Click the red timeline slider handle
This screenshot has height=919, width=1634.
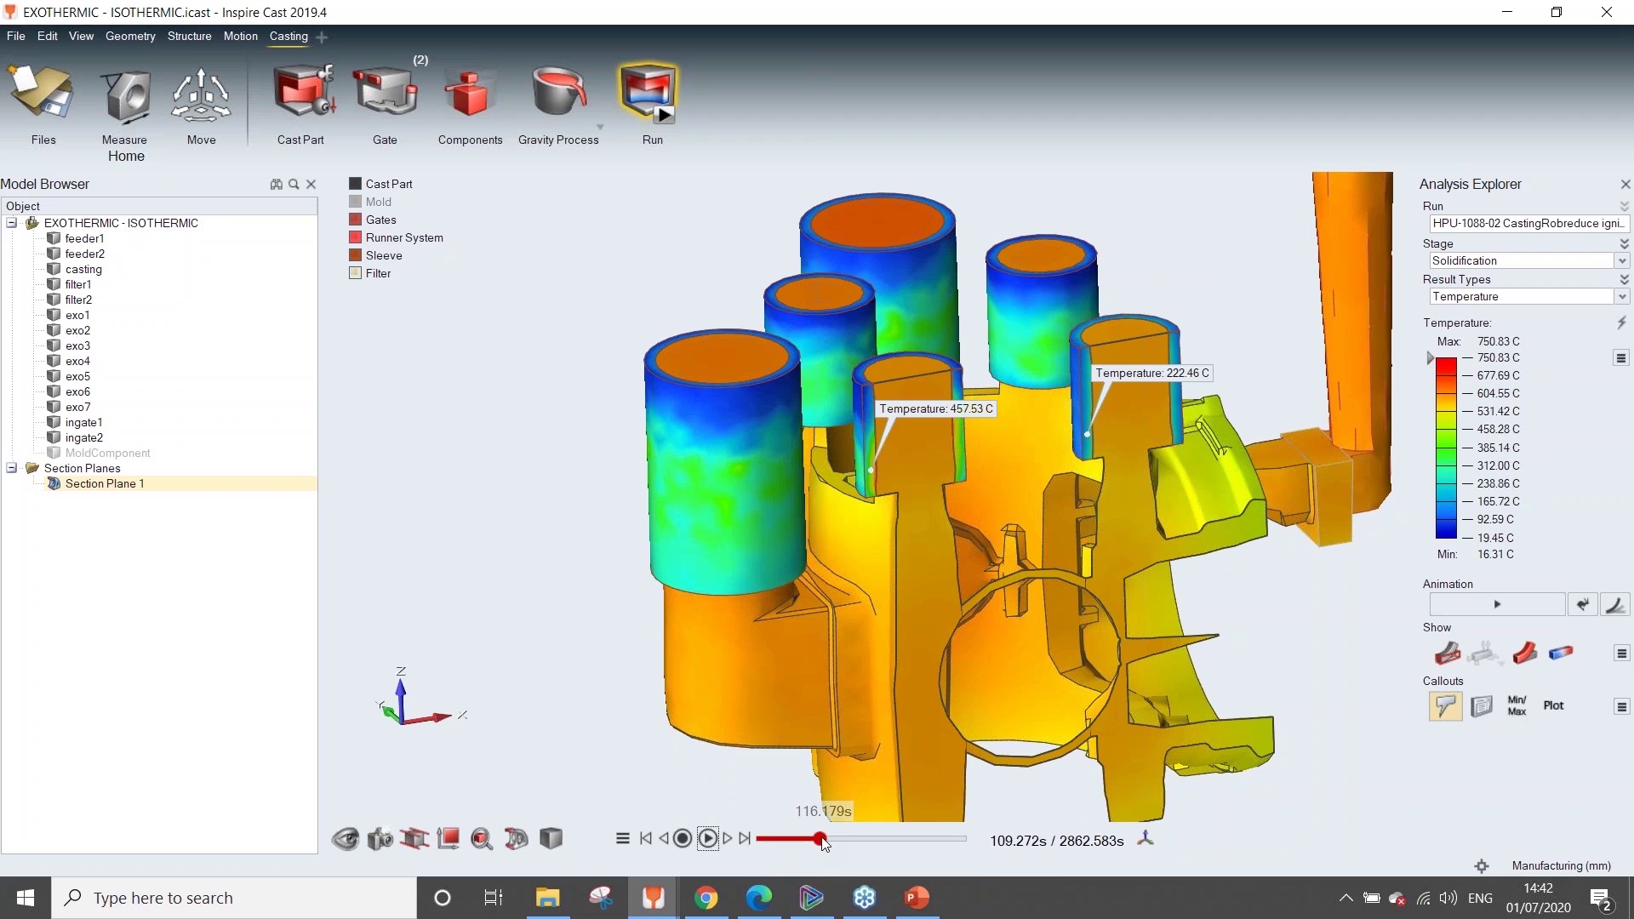819,839
